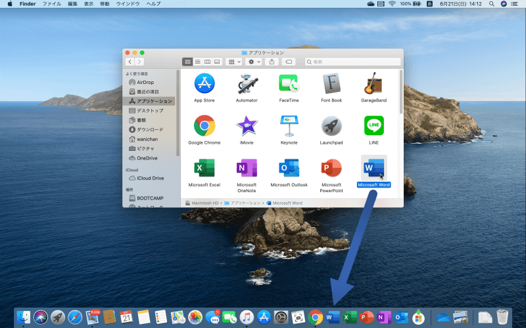The width and height of the screenshot is (526, 328).
Task: Click アプリケーション in the path bar
Action: [242, 203]
